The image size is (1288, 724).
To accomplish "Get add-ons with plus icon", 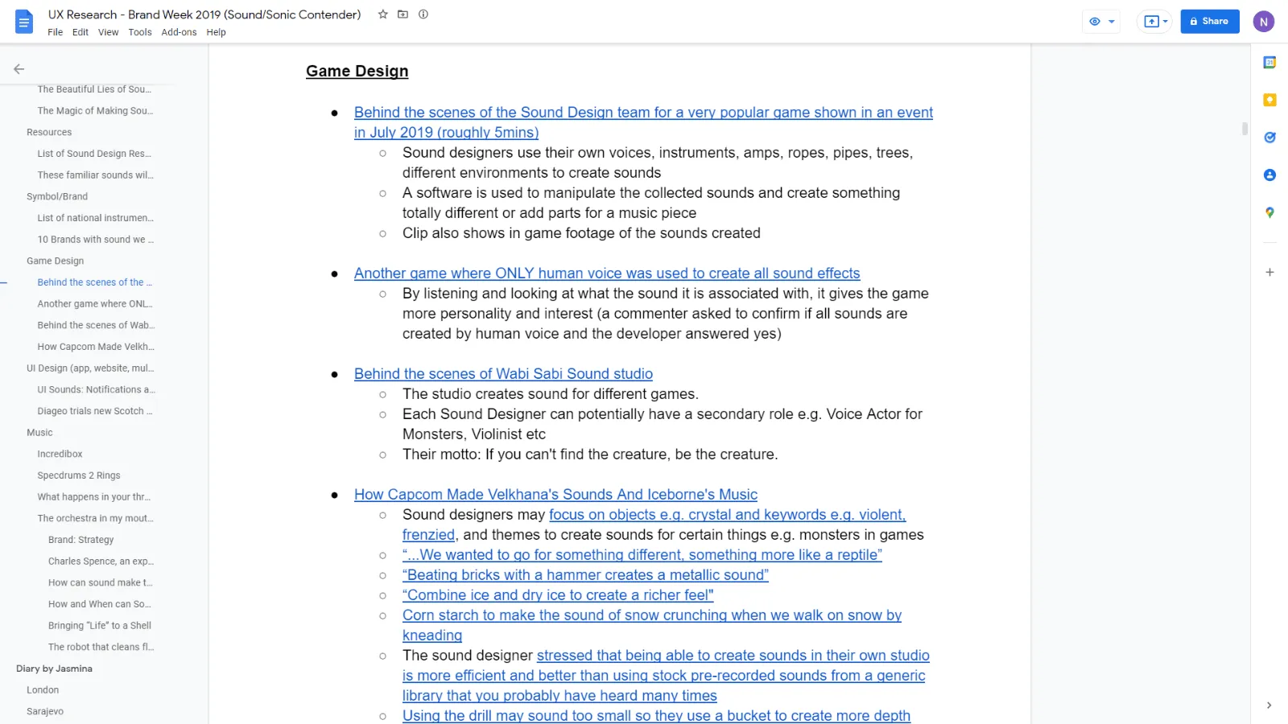I will (x=1269, y=272).
